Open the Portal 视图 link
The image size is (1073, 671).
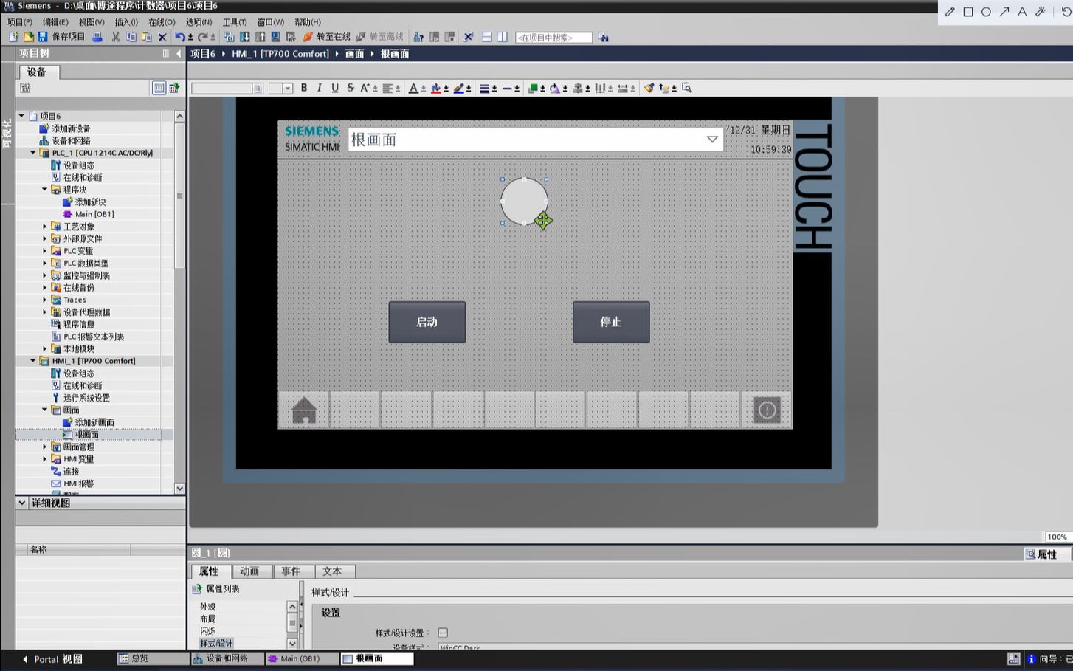point(52,659)
